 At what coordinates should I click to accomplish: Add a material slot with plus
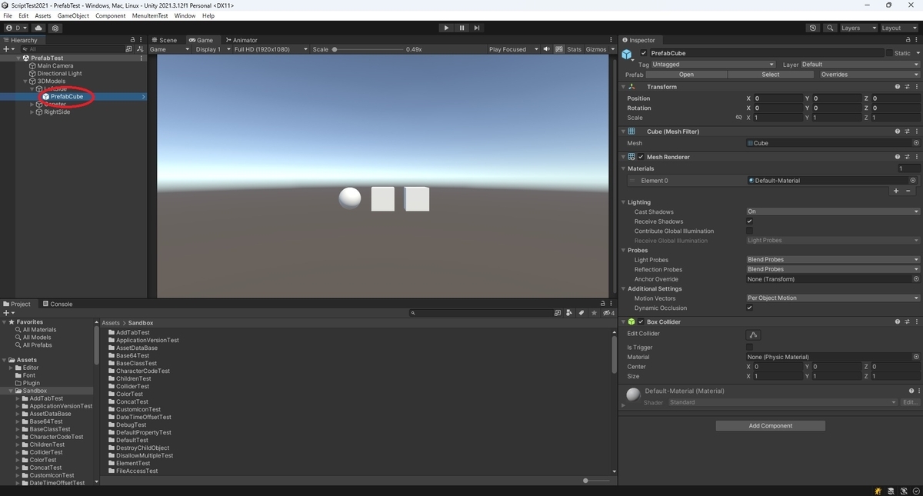(x=896, y=191)
